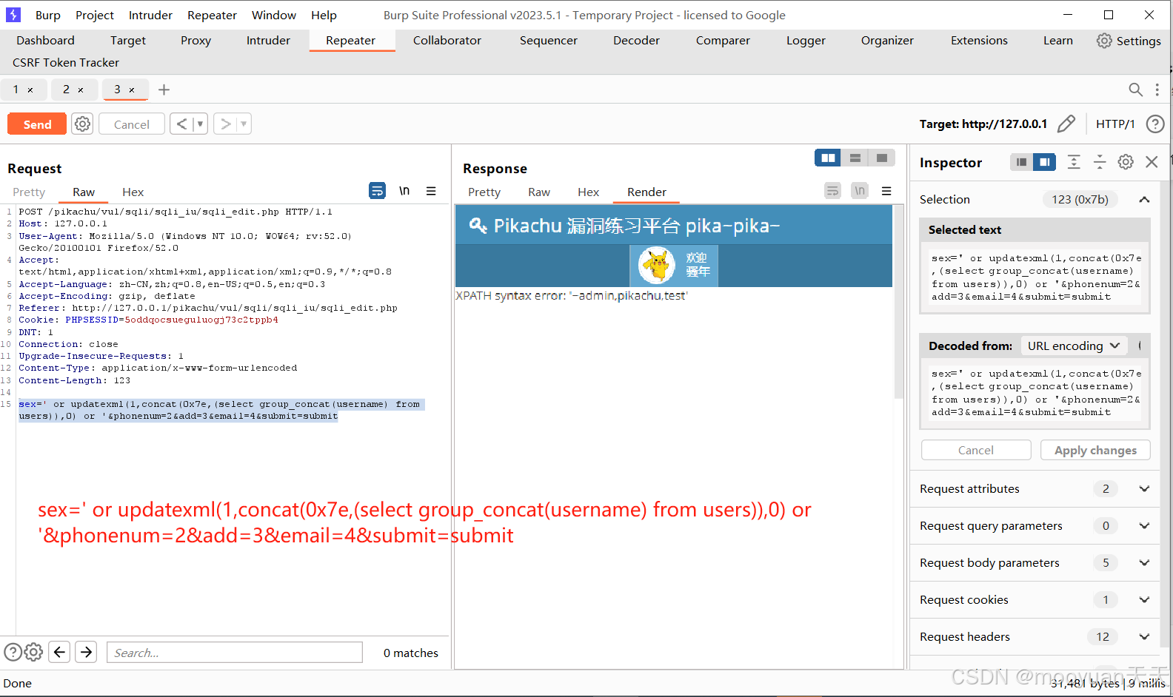Click Apply changes in Inspector
1173x697 pixels.
(x=1095, y=450)
